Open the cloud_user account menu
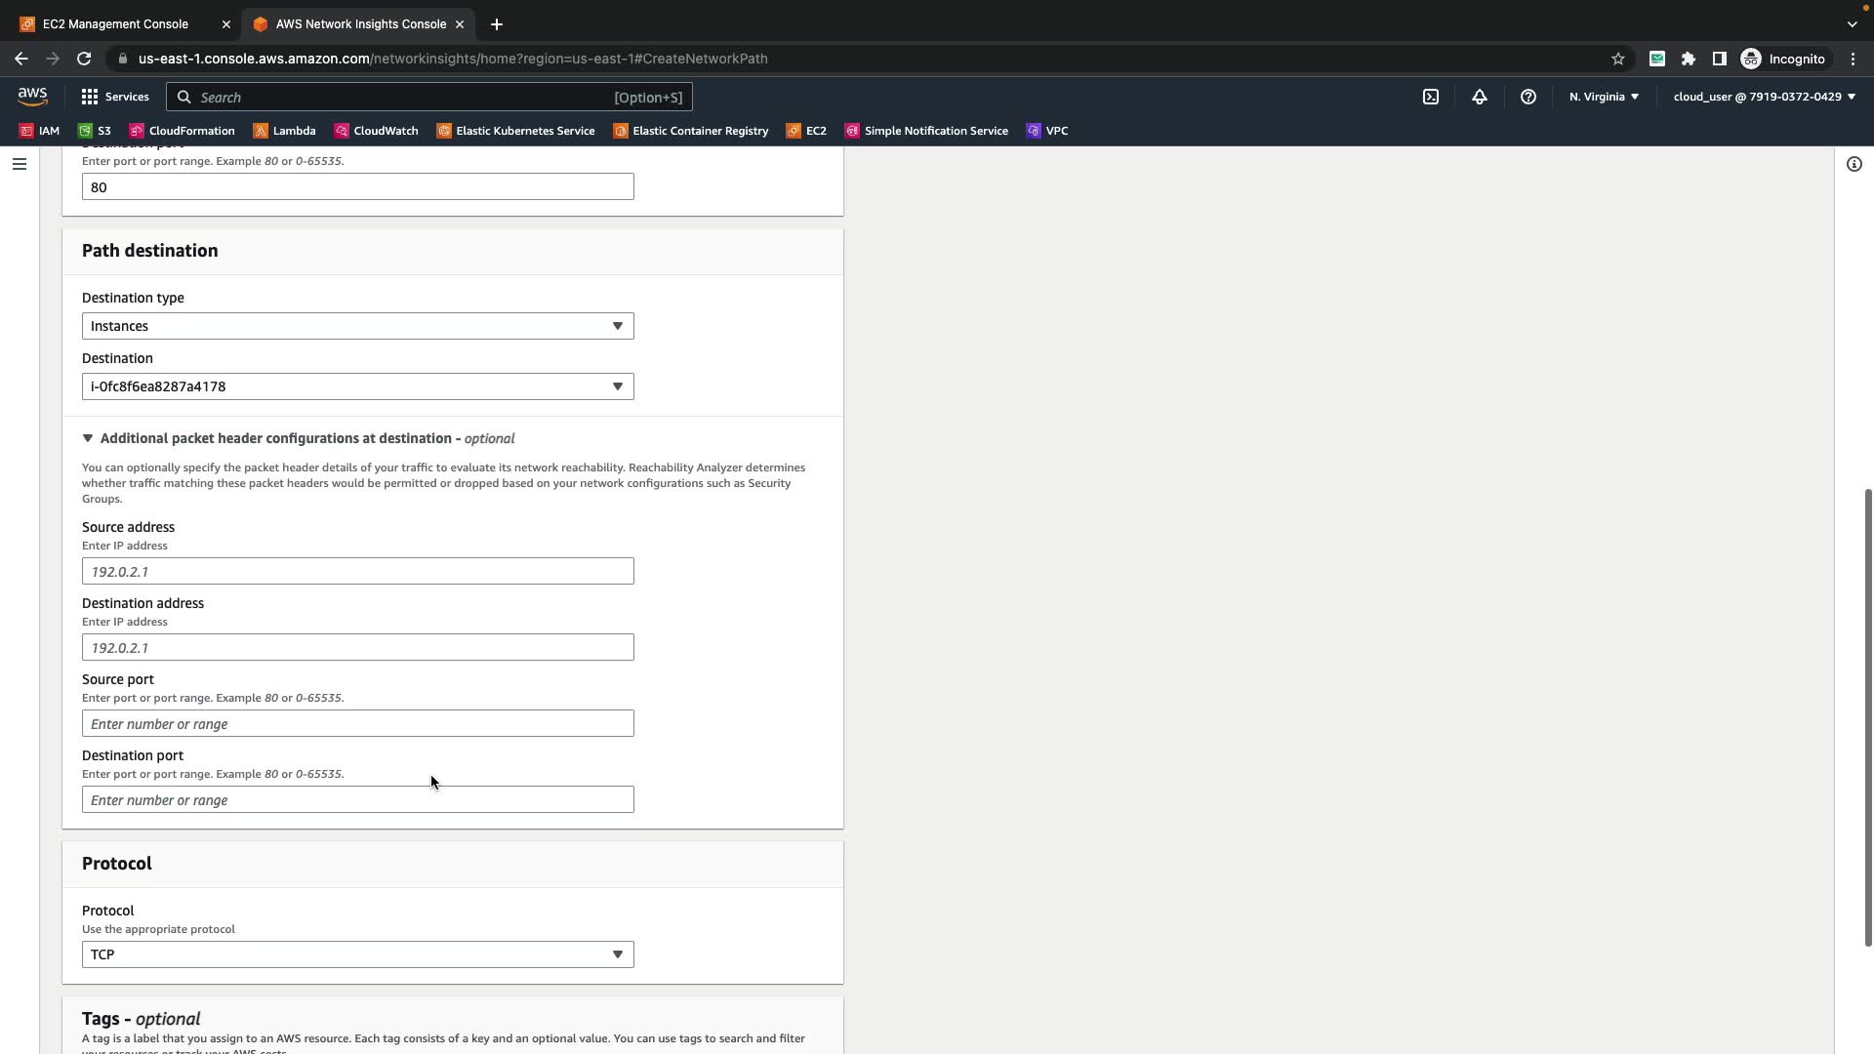Viewport: 1874px width, 1054px height. click(x=1764, y=97)
